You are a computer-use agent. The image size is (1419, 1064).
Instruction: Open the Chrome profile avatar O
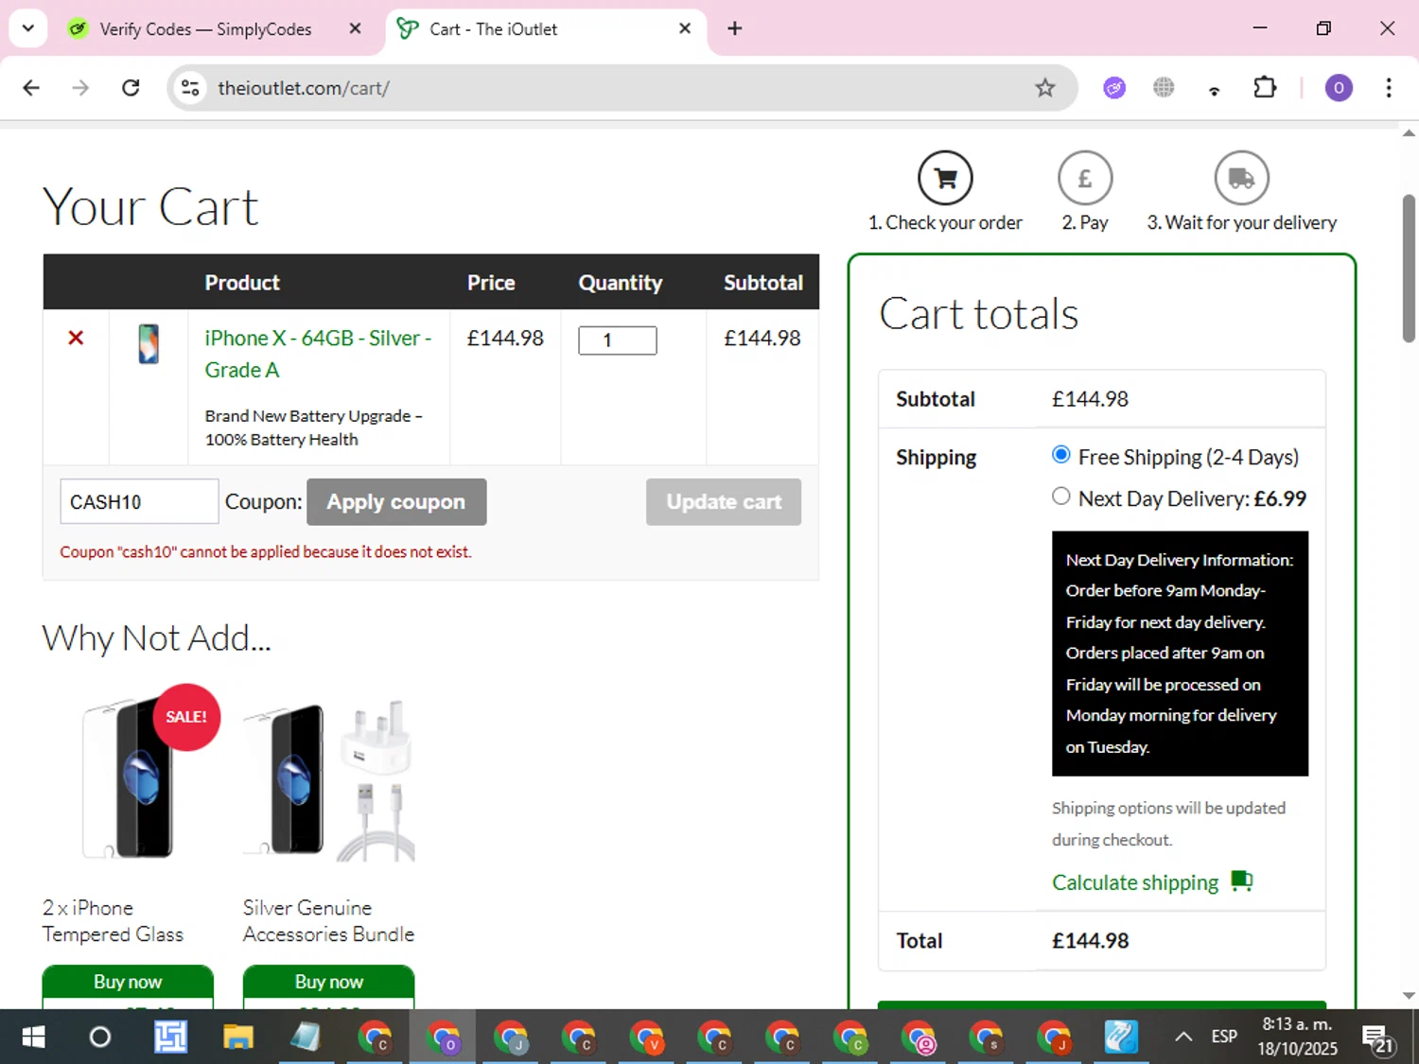pos(1338,88)
